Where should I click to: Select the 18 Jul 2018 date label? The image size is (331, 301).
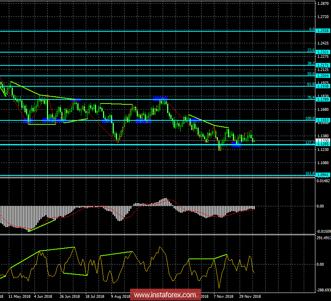94,297
